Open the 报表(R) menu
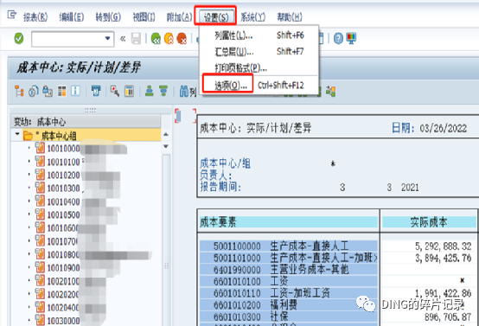Screen dimensions: 479x326 35,17
